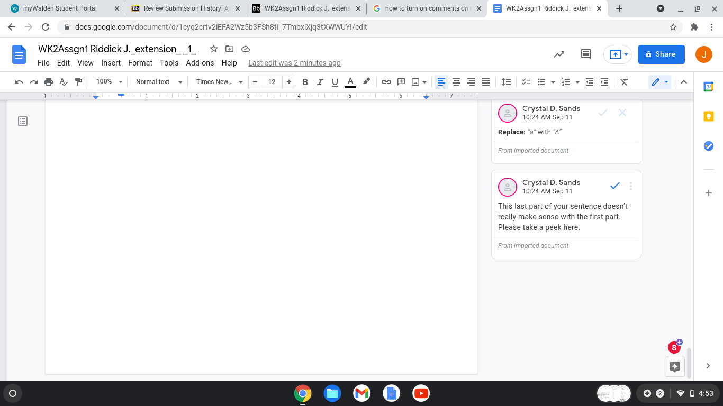Open Google Keep side panel
Screen dimensions: 723x406
tap(709, 117)
